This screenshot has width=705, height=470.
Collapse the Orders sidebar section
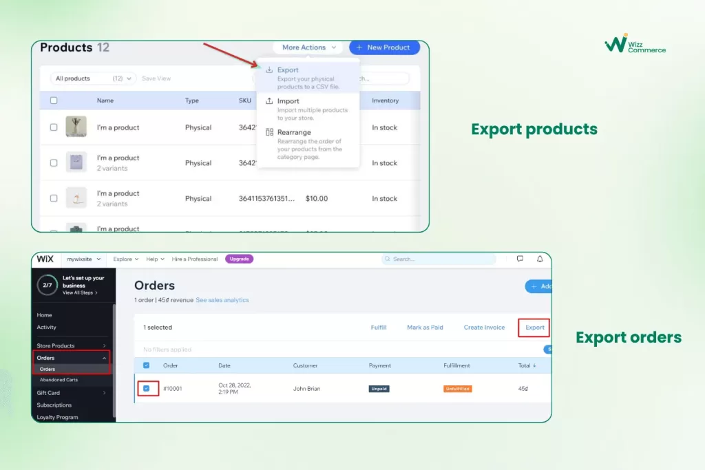[x=72, y=358]
